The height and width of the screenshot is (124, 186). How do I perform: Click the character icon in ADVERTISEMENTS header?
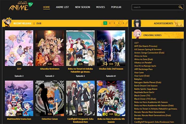(137, 23)
